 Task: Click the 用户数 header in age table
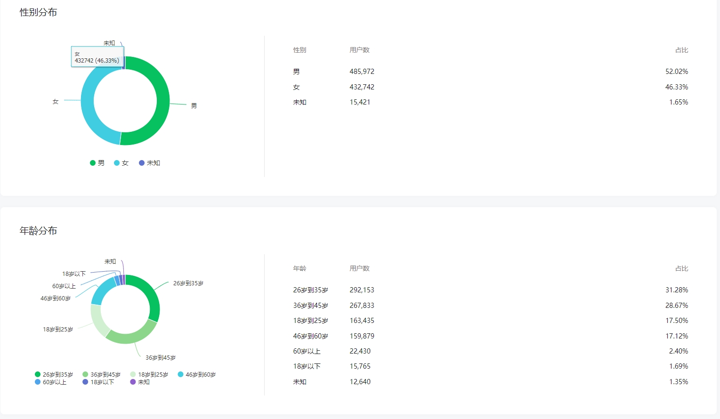(x=359, y=268)
